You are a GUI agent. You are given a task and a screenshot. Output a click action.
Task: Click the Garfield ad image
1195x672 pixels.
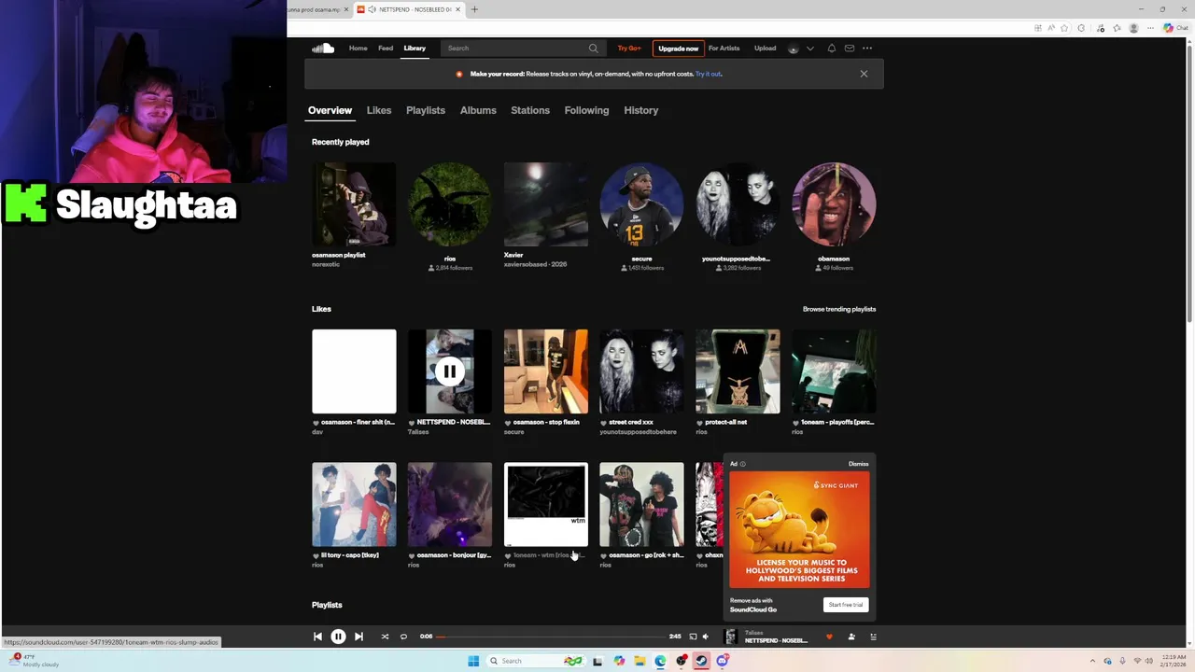[x=799, y=530]
